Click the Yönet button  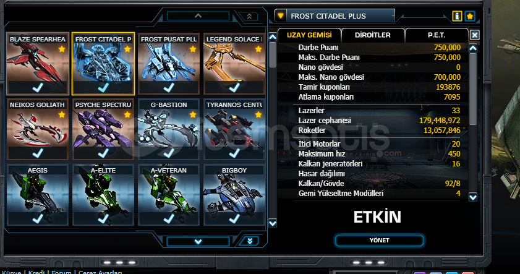380,241
